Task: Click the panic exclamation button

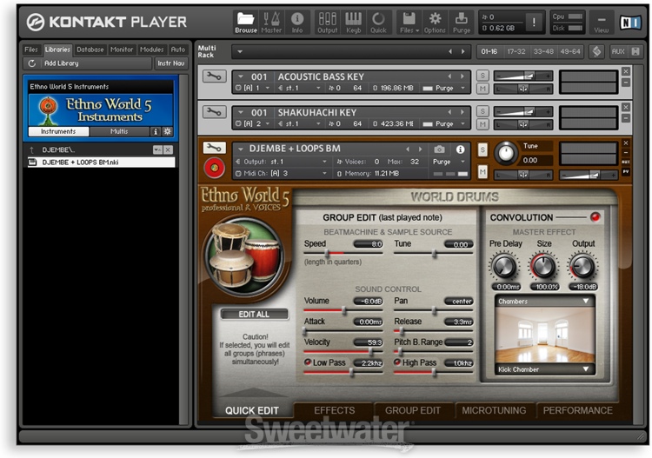Action: click(x=534, y=22)
